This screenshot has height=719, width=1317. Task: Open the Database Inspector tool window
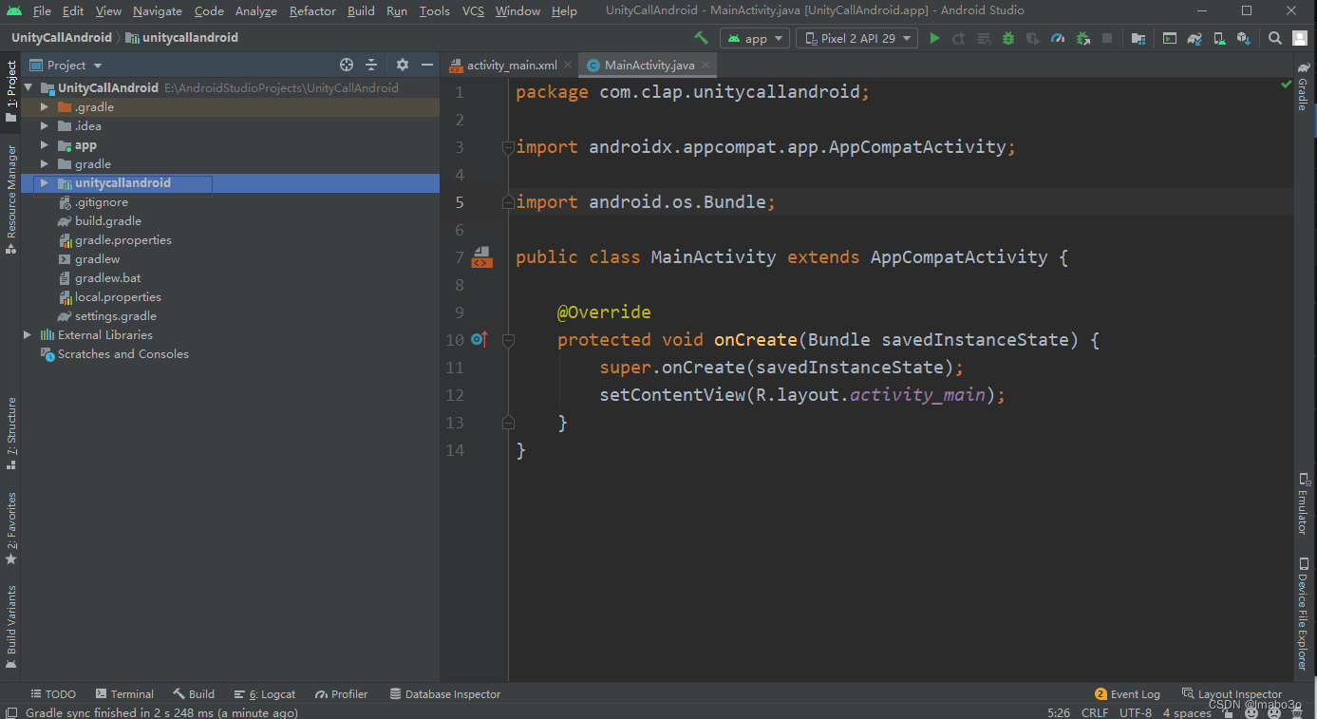coord(445,694)
